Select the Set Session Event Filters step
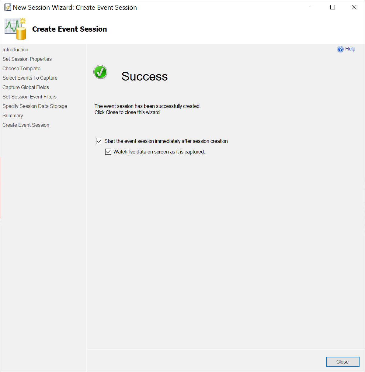The image size is (365, 372). coord(30,97)
